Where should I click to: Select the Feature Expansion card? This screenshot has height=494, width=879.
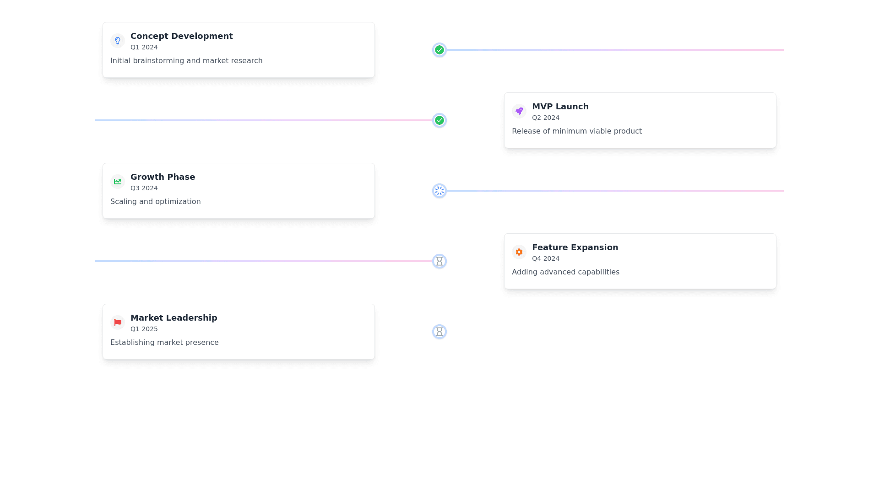[x=640, y=261]
